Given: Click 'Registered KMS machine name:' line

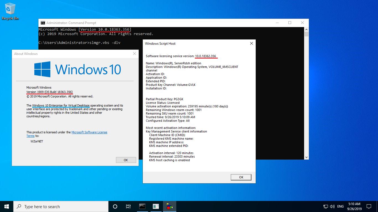Looking at the screenshot, I should tap(171, 139).
